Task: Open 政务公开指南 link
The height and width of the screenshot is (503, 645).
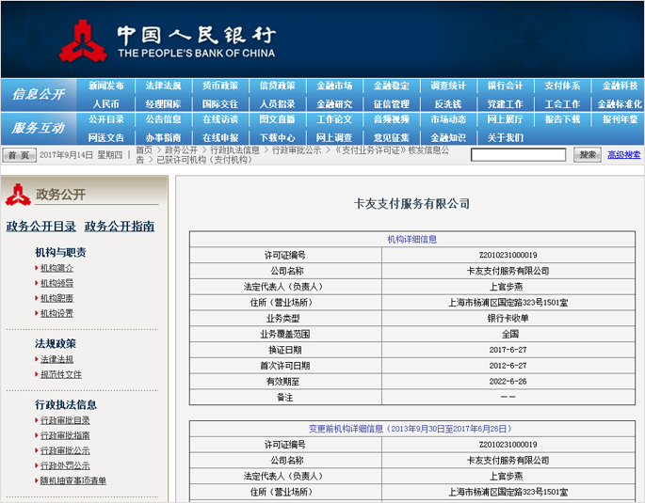Action: pyautogui.click(x=120, y=227)
